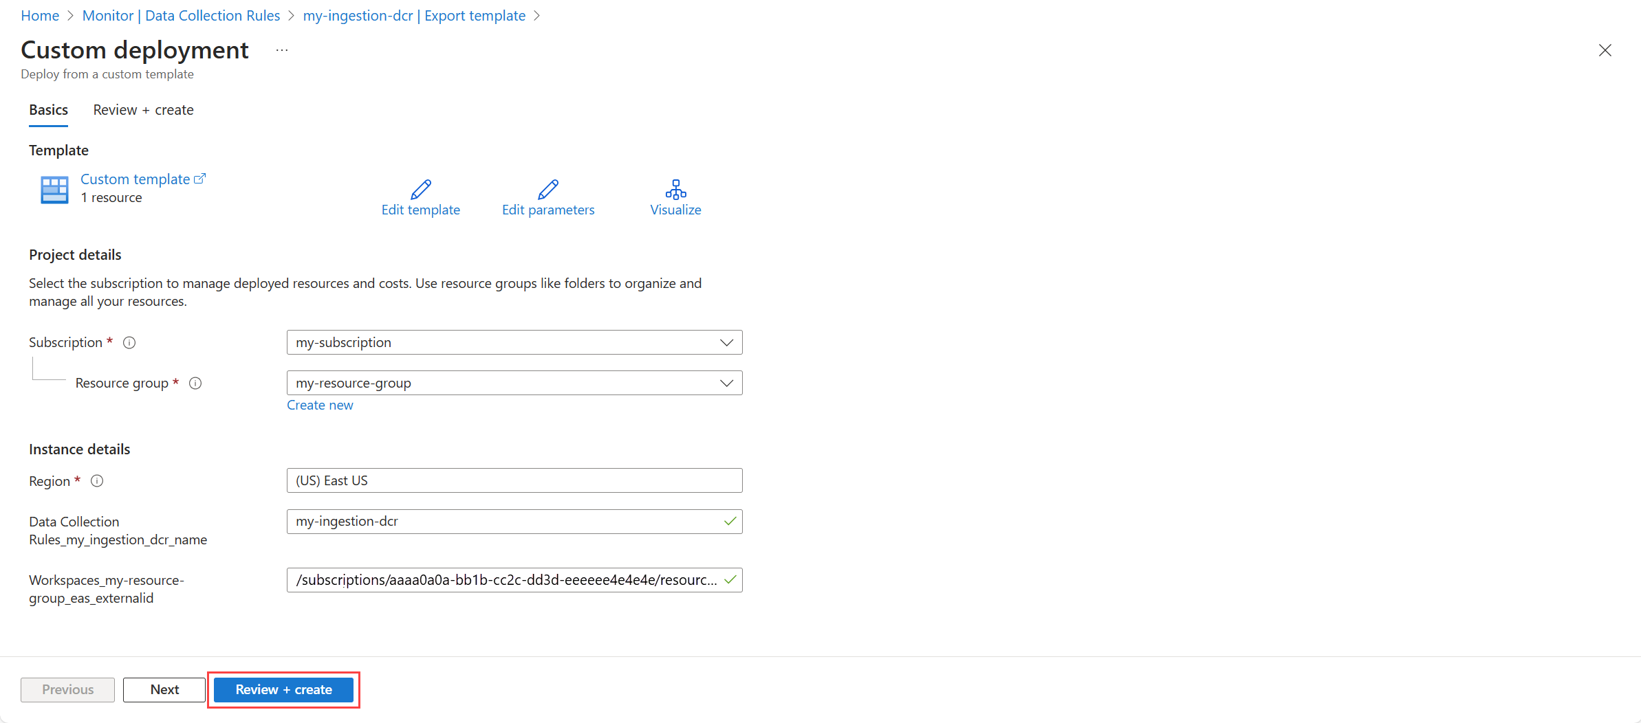This screenshot has width=1641, height=723.
Task: Click the Subscription info icon
Action: pos(129,342)
